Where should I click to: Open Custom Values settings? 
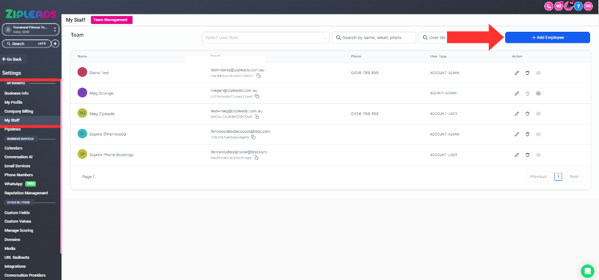pos(17,221)
